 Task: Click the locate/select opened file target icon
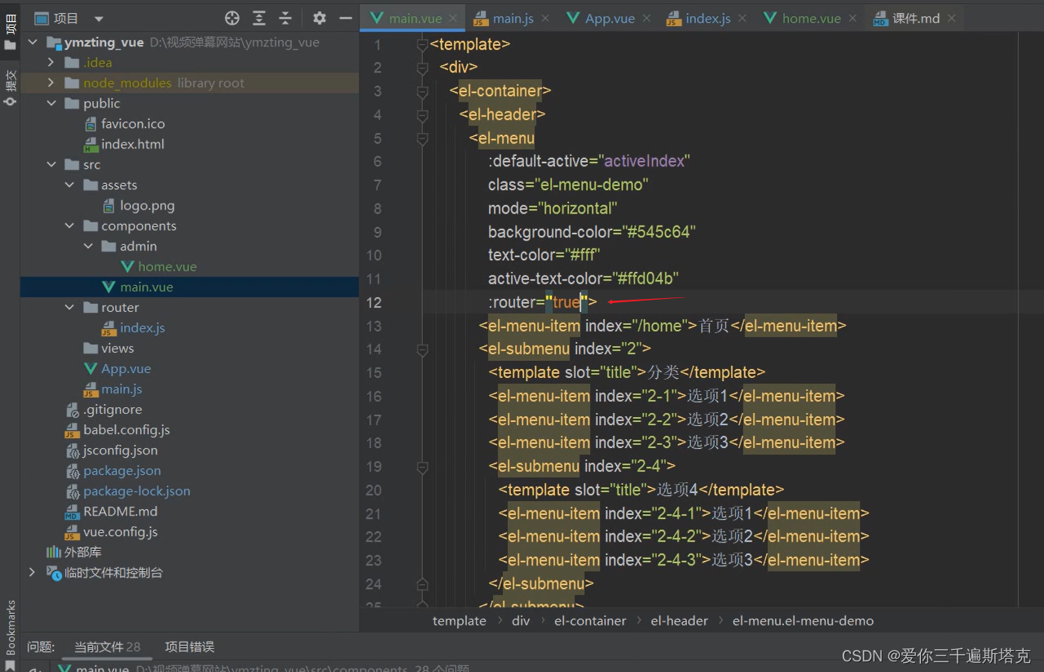pos(232,18)
